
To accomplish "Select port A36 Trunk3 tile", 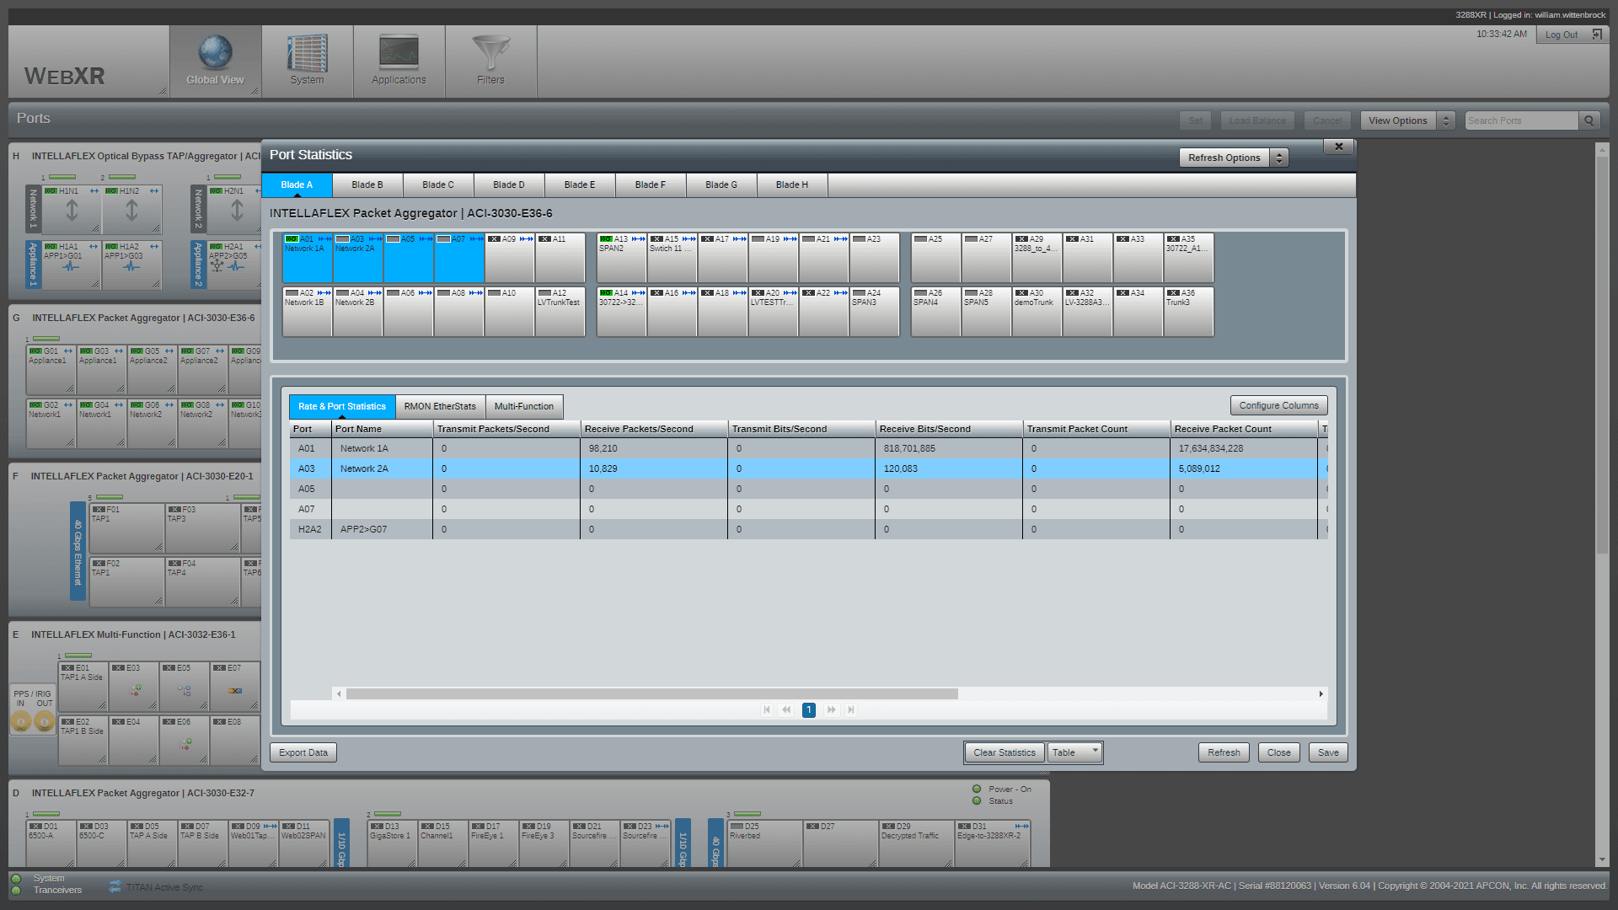I will [1189, 312].
